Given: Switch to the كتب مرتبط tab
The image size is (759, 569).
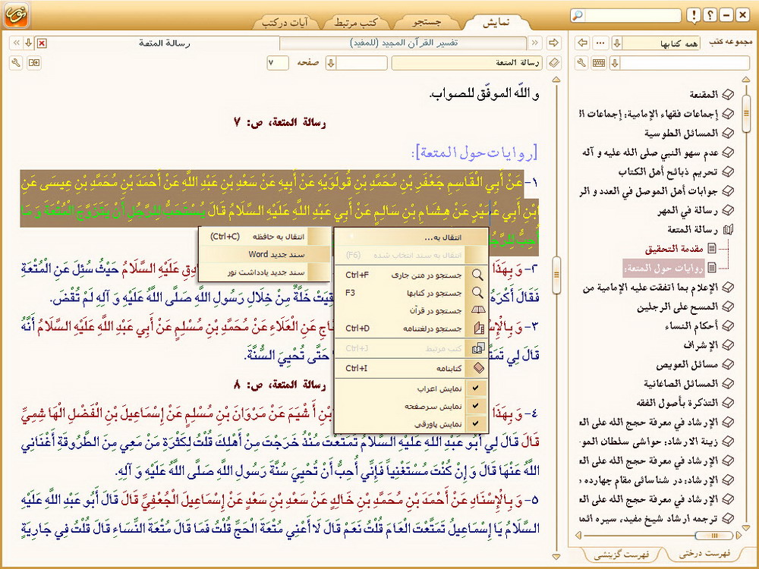Looking at the screenshot, I should (356, 22).
